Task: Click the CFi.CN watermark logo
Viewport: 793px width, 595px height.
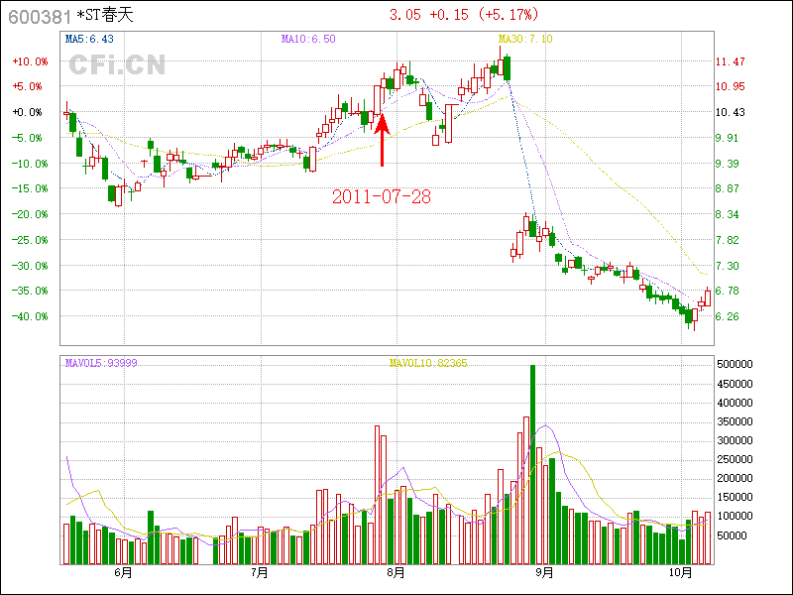Action: tap(117, 65)
